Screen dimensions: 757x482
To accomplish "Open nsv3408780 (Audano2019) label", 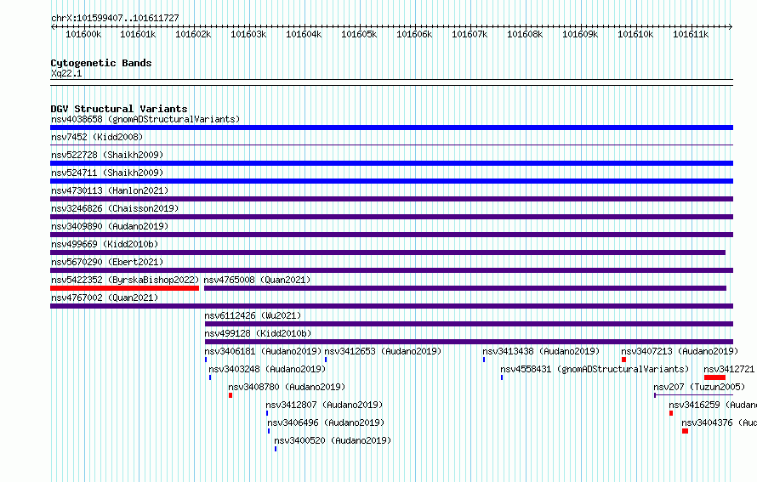I will (287, 387).
